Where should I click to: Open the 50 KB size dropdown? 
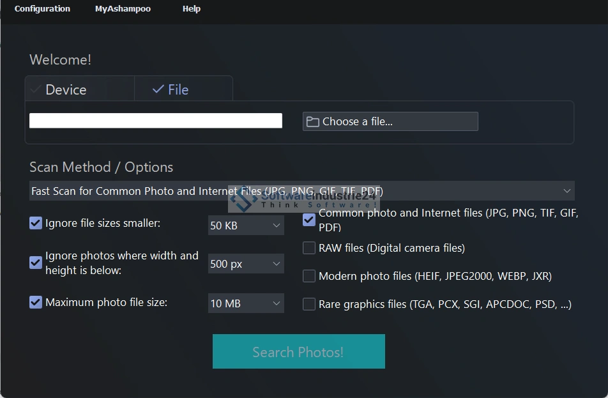pyautogui.click(x=246, y=226)
